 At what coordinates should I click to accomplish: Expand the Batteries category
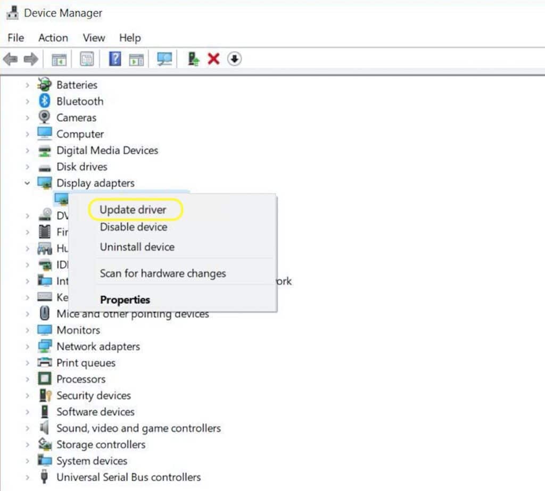(27, 85)
